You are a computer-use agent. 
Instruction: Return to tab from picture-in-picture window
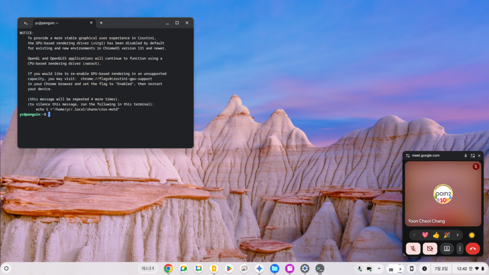coord(473,156)
